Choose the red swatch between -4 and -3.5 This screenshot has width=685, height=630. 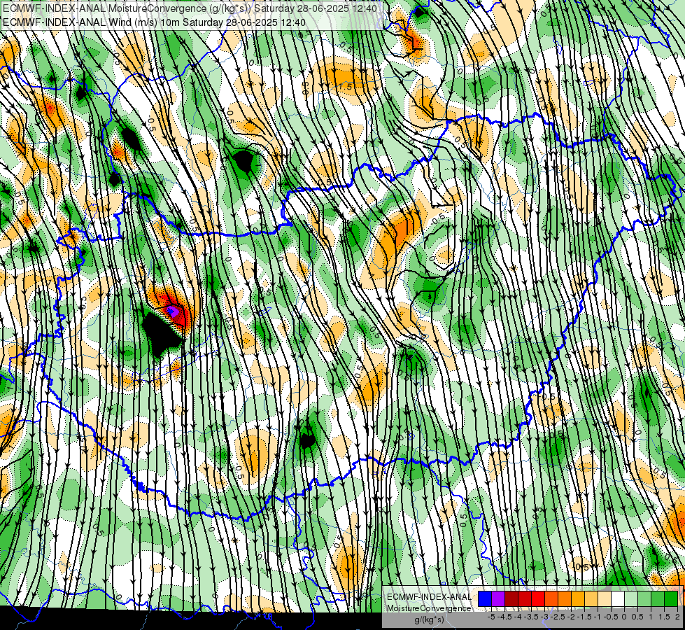(525, 598)
